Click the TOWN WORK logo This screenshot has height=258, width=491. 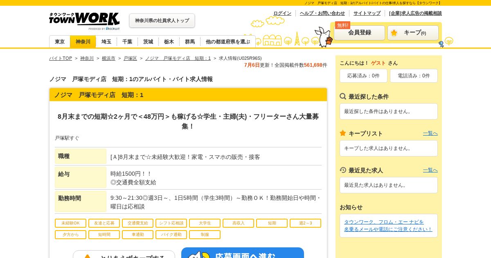tap(84, 21)
